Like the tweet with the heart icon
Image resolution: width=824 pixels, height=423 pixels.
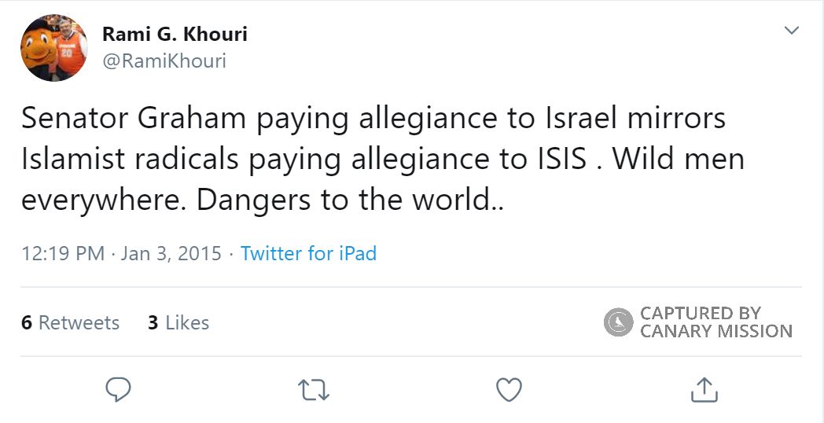509,390
